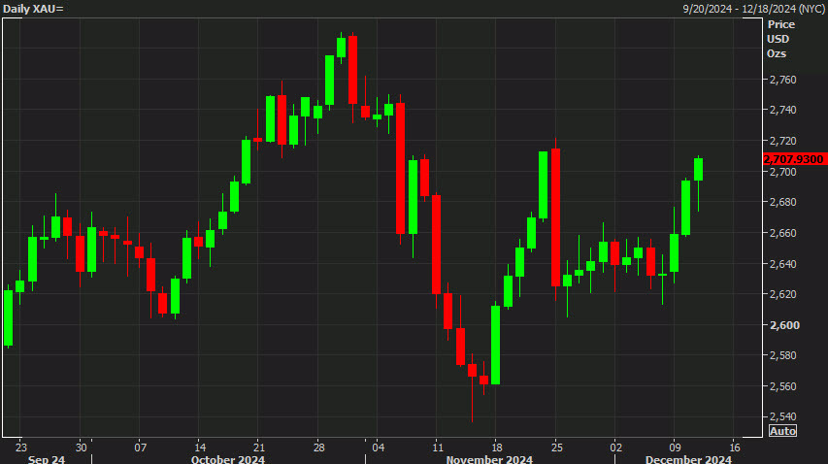Viewport: 828px width, 464px height.
Task: Click the 2,720 price axis label
Action: 783,141
